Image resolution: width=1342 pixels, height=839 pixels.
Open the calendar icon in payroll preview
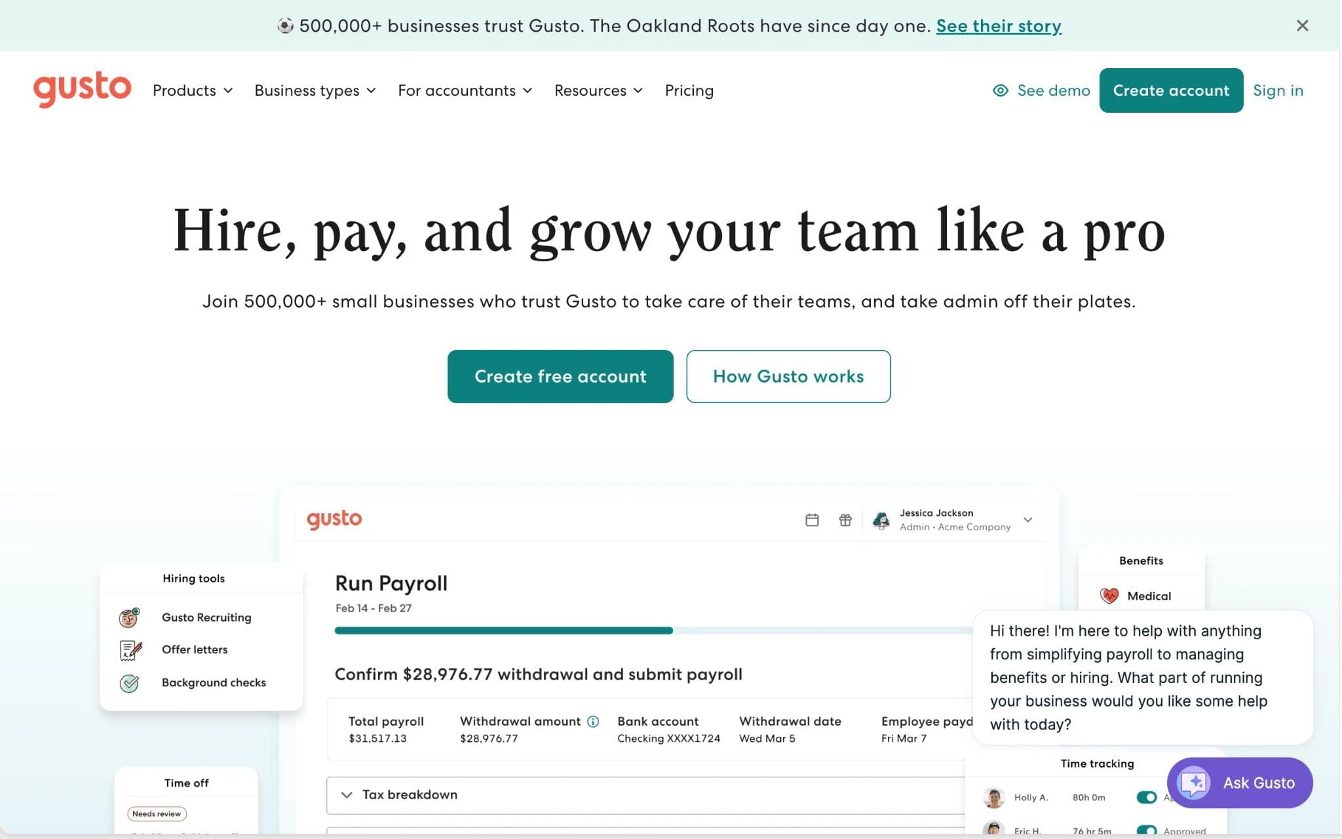[x=812, y=520]
